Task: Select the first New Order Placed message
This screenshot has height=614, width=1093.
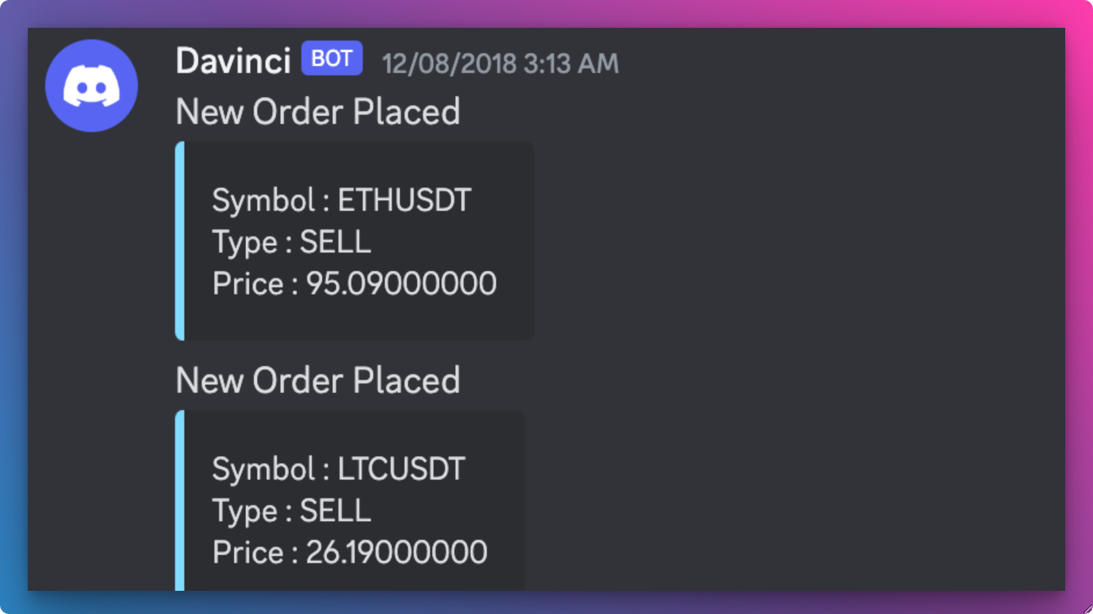Action: click(x=318, y=111)
